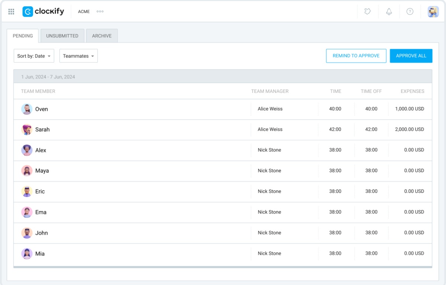Click the Approve All button
446x285 pixels.
click(x=411, y=56)
